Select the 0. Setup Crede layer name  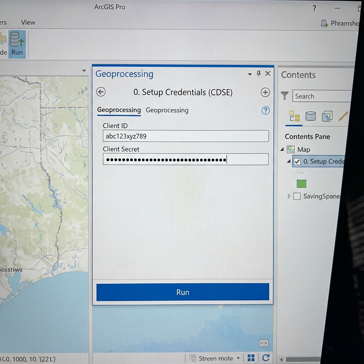point(324,161)
